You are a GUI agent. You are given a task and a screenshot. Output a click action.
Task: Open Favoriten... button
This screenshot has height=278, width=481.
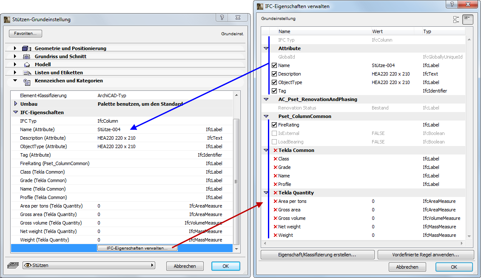(26, 34)
